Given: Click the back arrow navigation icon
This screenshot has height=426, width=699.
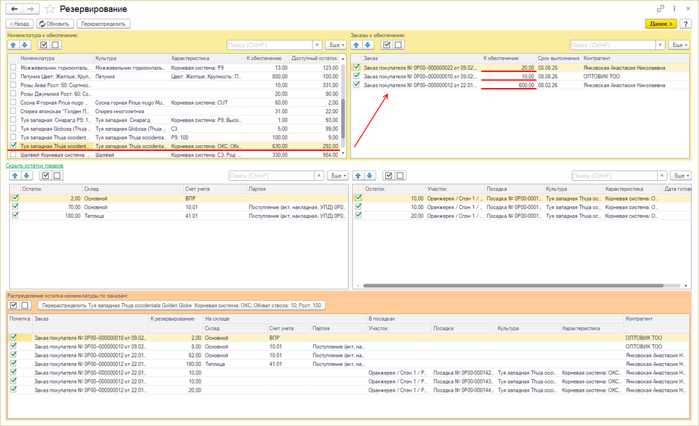Looking at the screenshot, I should click(x=14, y=9).
